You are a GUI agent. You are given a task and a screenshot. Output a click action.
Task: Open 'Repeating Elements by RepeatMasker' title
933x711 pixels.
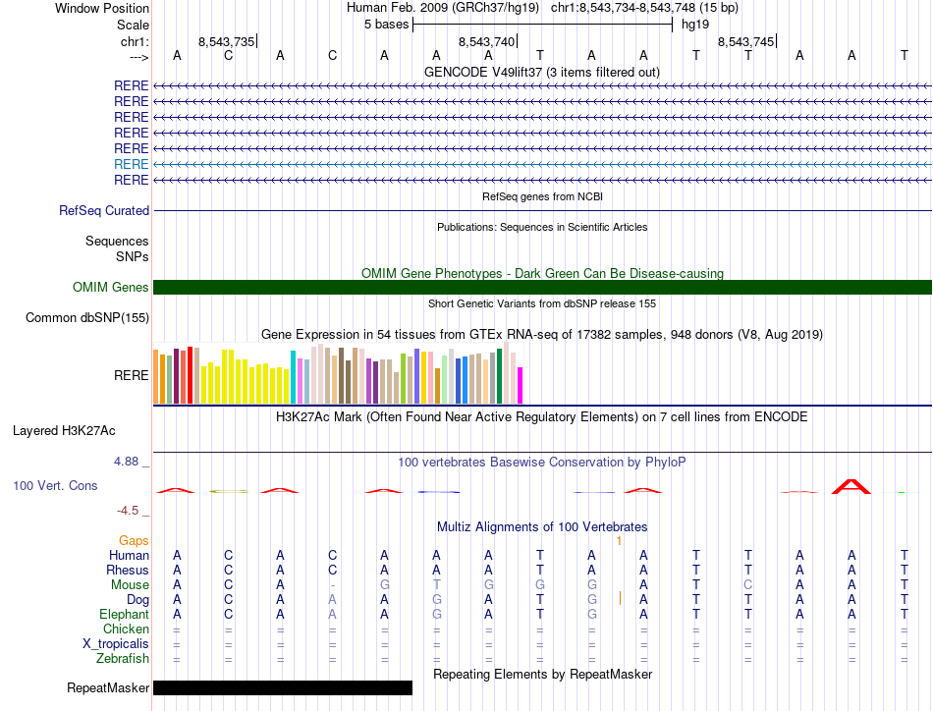tap(542, 674)
